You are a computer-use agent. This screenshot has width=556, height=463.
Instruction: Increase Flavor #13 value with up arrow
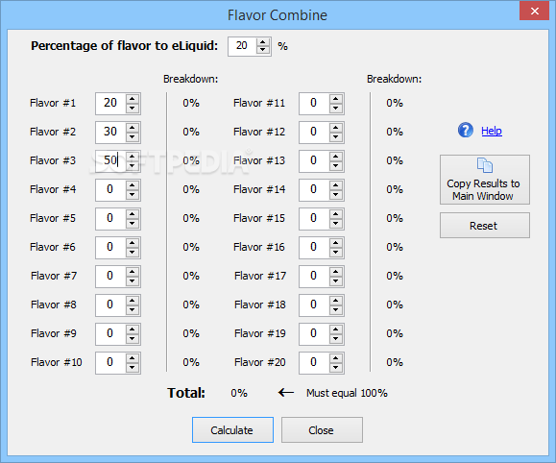coord(336,157)
